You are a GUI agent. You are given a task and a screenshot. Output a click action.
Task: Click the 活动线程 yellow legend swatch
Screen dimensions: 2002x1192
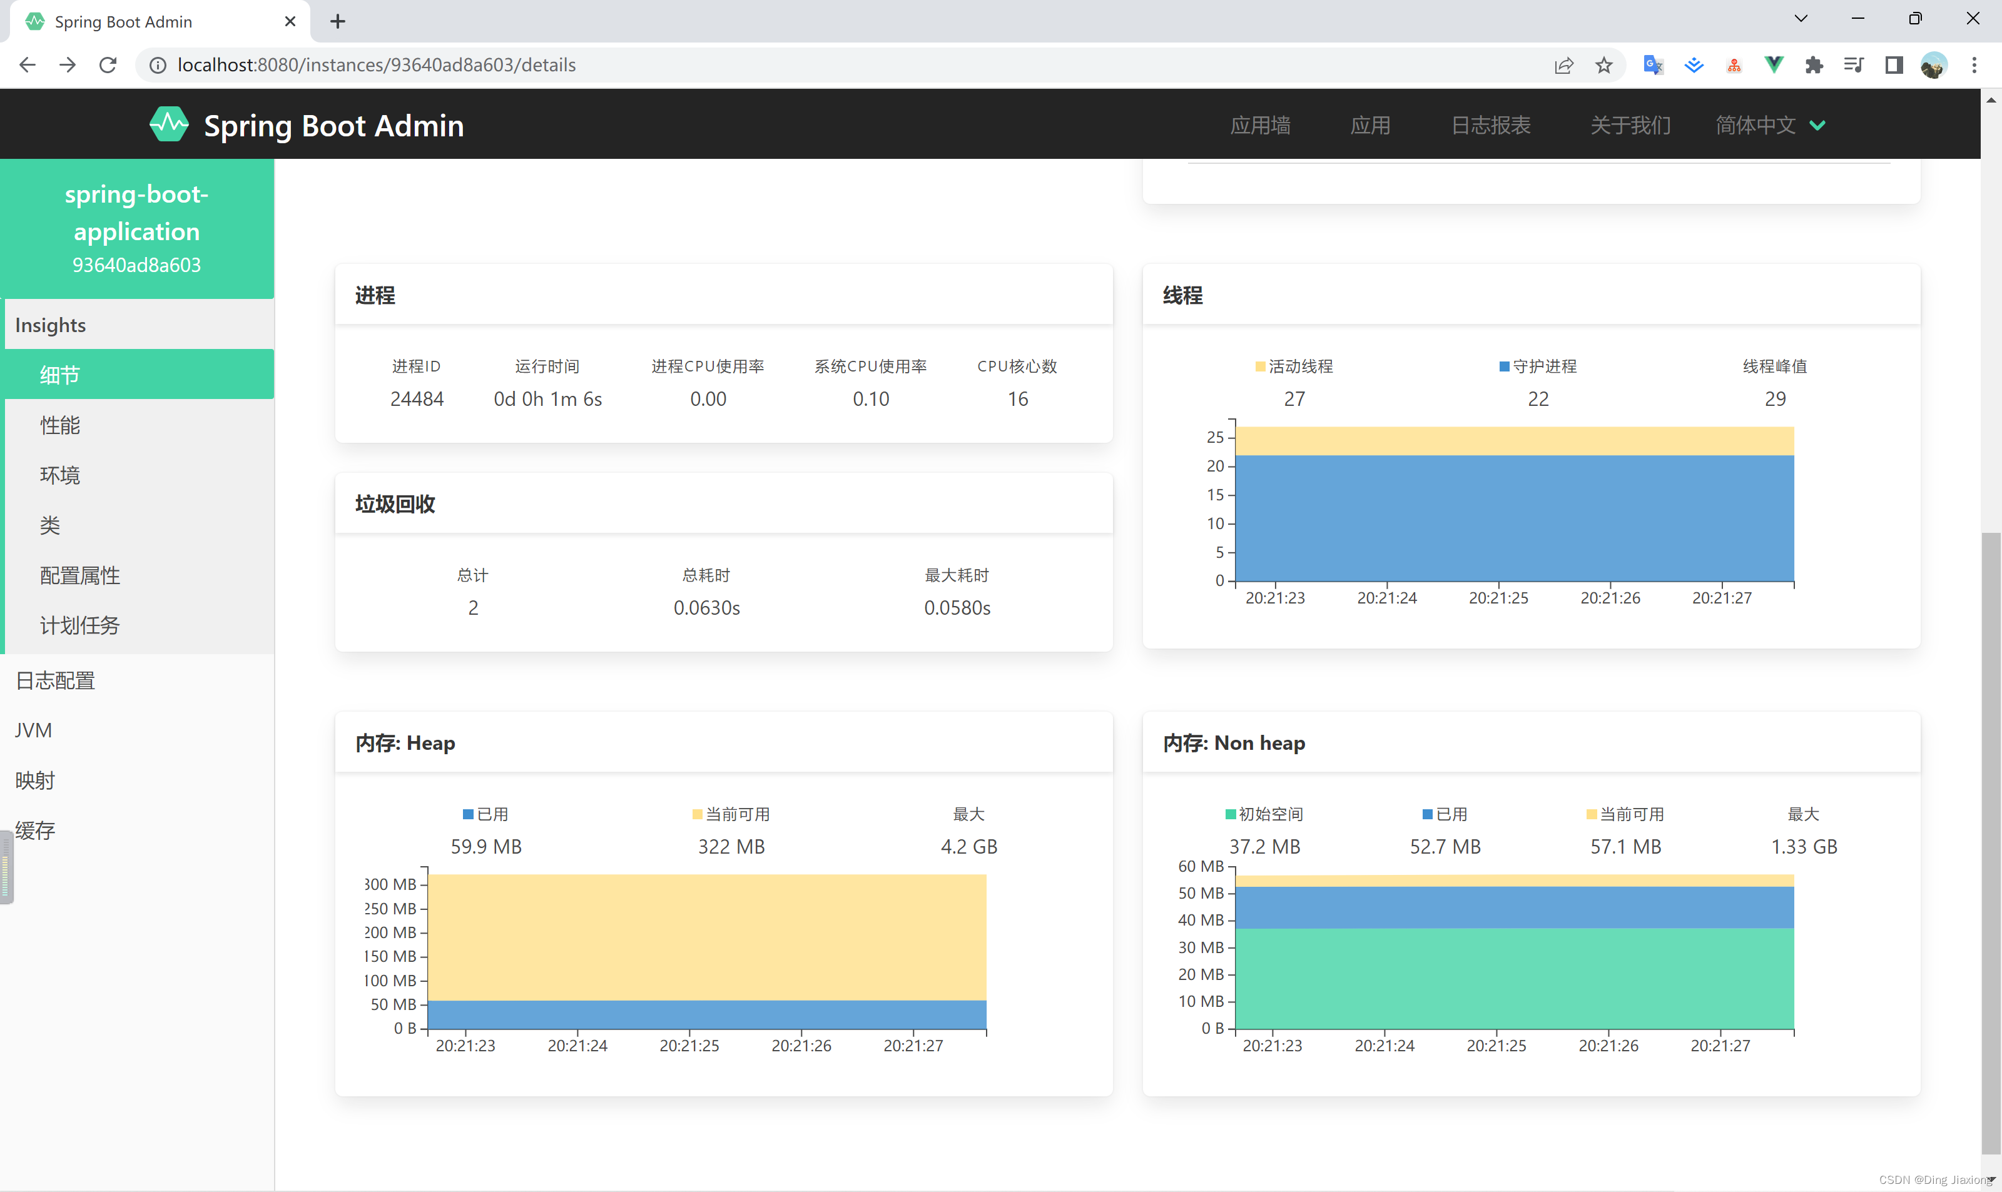tap(1259, 366)
